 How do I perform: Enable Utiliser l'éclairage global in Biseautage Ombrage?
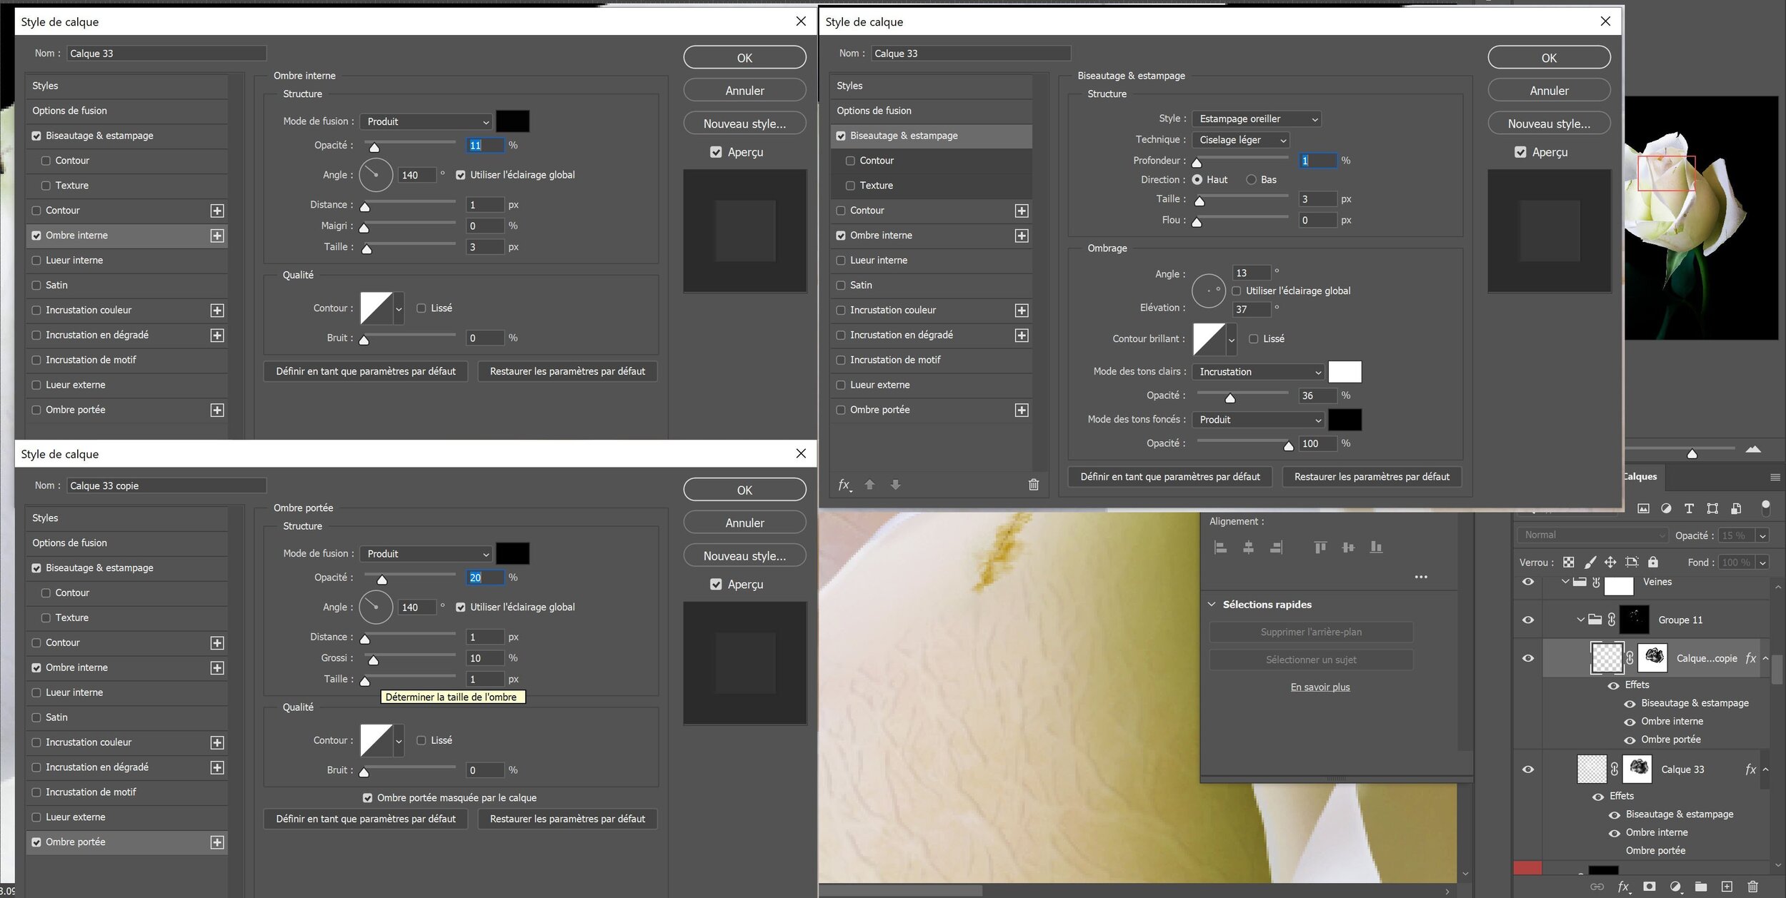1237,291
